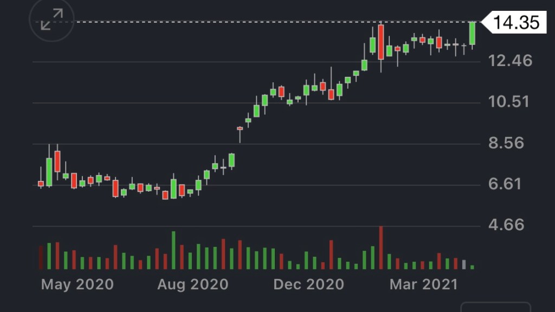Tap the May 2020 date label

[x=78, y=284]
